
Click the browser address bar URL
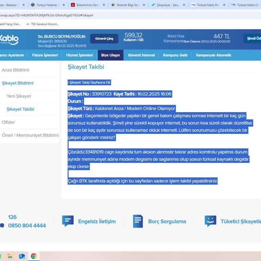click(47, 15)
